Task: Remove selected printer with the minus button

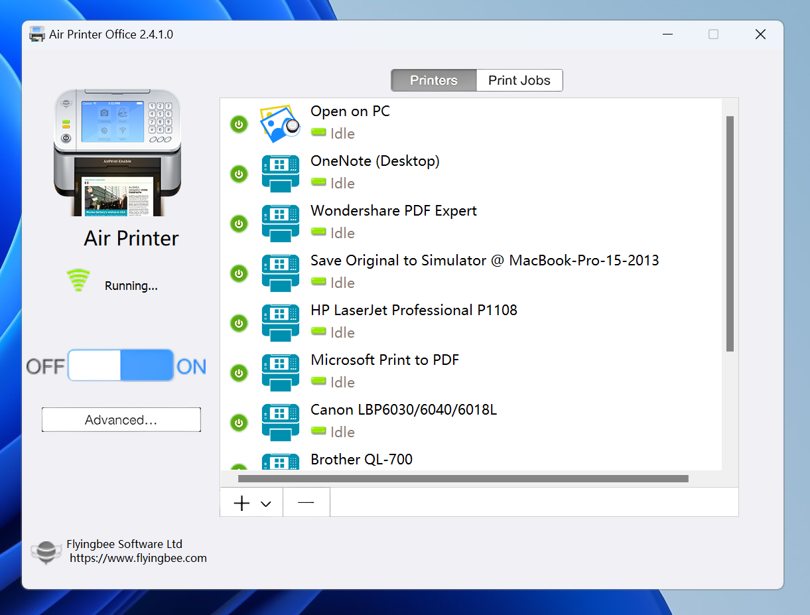Action: coord(306,502)
